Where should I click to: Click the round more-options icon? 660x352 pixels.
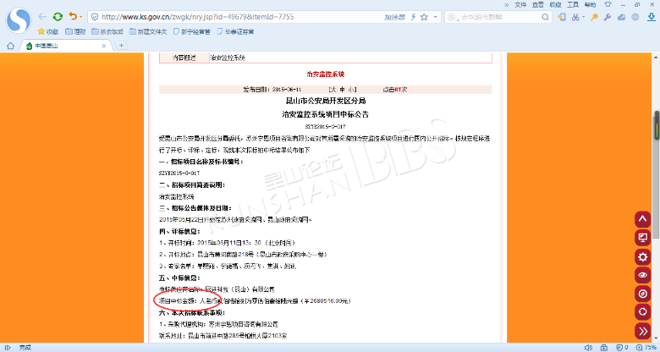[635, 17]
